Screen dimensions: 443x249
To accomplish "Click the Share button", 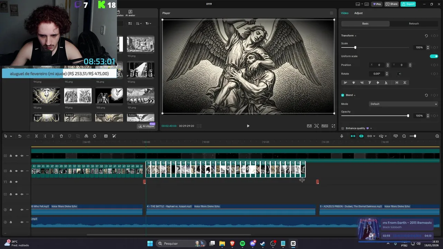I will point(391,4).
